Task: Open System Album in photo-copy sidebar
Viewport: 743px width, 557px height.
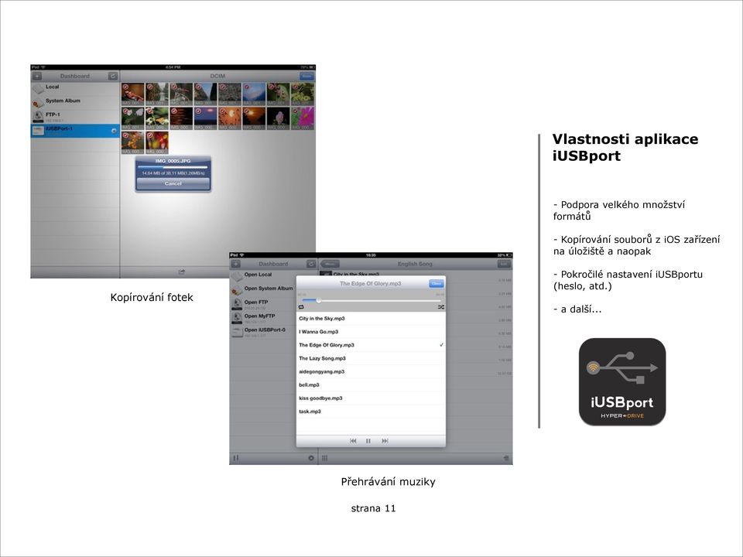Action: point(75,102)
